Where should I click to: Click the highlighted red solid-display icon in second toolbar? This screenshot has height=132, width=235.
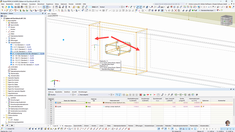pyautogui.click(x=162, y=10)
